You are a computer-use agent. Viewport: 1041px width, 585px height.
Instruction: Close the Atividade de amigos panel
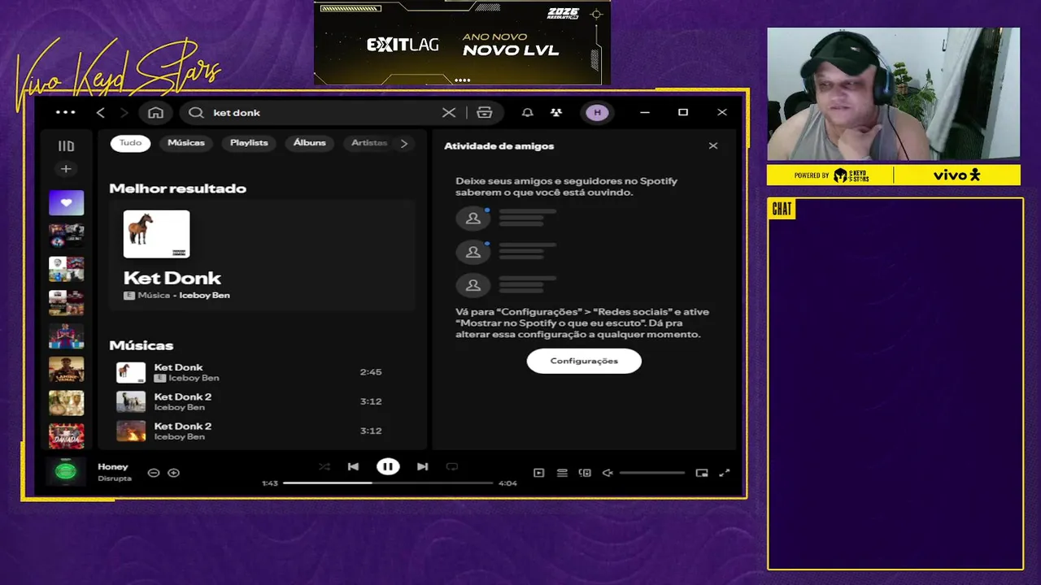pos(713,145)
